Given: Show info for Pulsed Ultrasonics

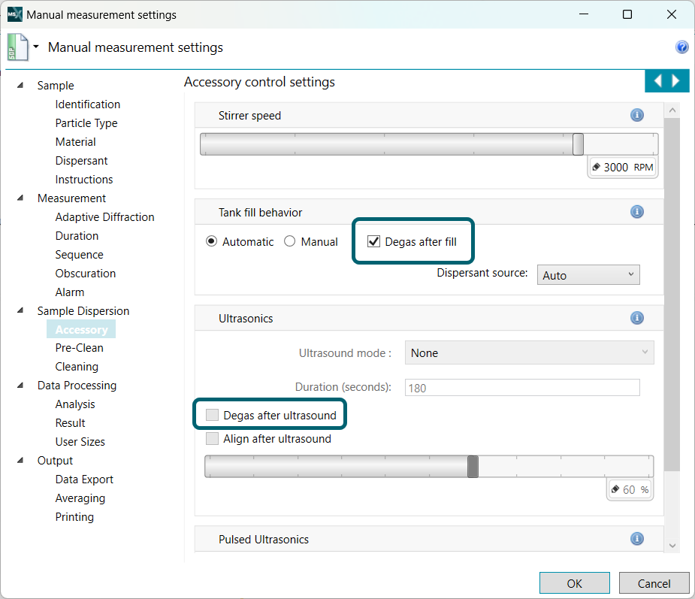Looking at the screenshot, I should tap(637, 539).
